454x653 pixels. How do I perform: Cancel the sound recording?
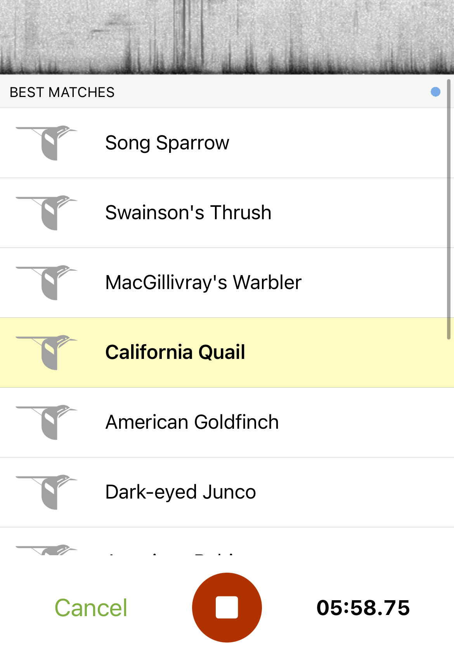coord(91,608)
